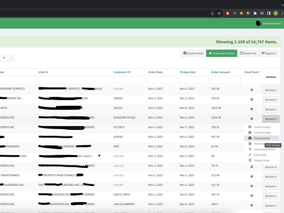Sort by Ship To column header
This screenshot has width=284, height=213.
[43, 72]
